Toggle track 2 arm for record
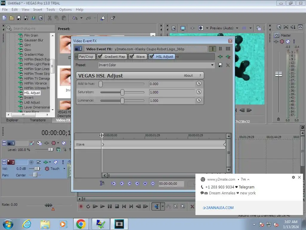306x230 pixels. tap(31, 162)
